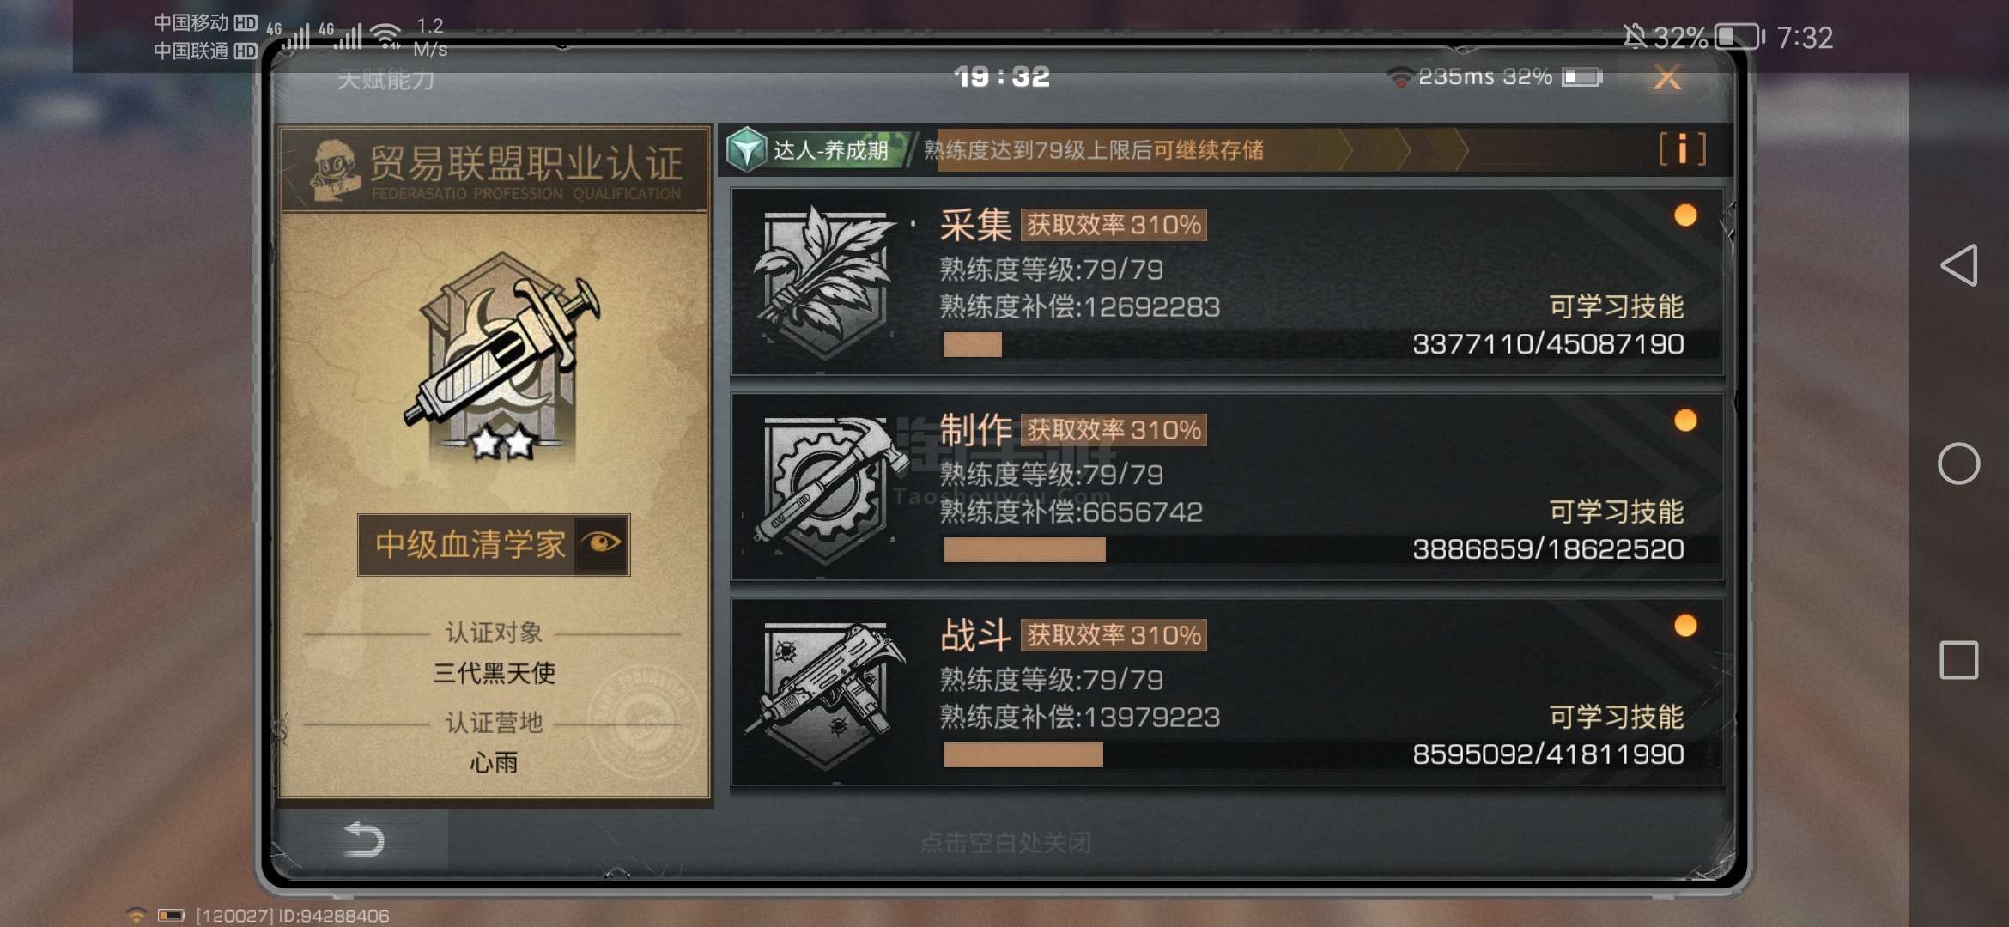Tap the Android home circle button
Viewport: 2009px width, 927px height.
(1958, 463)
